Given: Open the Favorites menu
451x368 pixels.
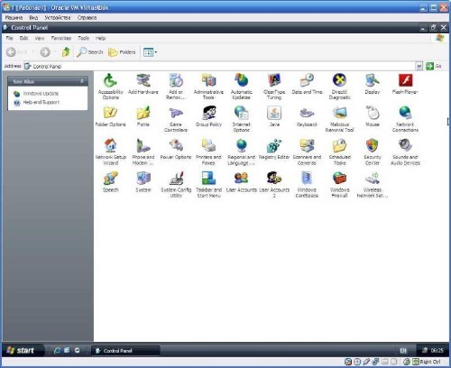Looking at the screenshot, I should click(61, 38).
